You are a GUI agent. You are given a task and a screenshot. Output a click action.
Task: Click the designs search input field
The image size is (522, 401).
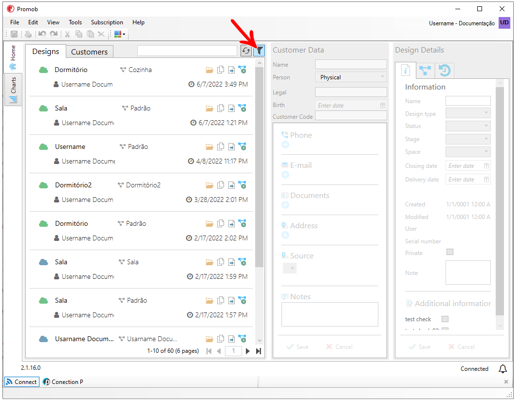[187, 51]
